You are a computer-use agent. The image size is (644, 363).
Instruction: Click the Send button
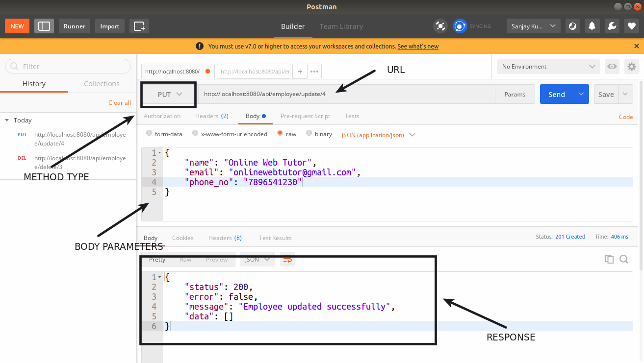(x=557, y=94)
